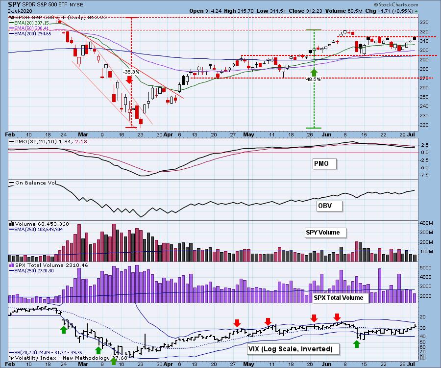Select 'PMO(35,20,10) 1.84, 2.18' legend
Image resolution: width=441 pixels, height=368 pixels.
click(50, 141)
